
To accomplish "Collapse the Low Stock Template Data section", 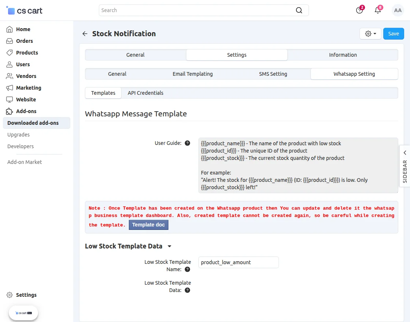I will pos(169,246).
